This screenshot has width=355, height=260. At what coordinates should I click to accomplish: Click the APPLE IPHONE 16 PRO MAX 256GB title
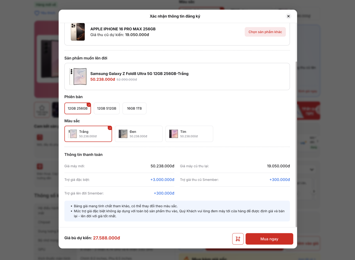(123, 29)
